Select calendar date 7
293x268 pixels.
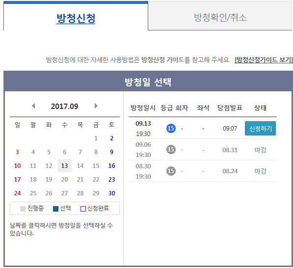[x=80, y=152]
